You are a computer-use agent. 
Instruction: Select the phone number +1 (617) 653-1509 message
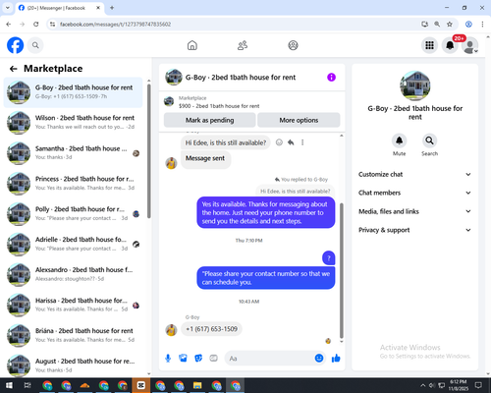pyautogui.click(x=211, y=329)
